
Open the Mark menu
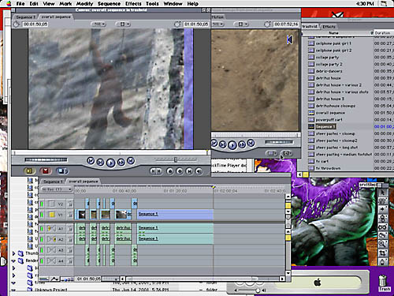pos(65,4)
